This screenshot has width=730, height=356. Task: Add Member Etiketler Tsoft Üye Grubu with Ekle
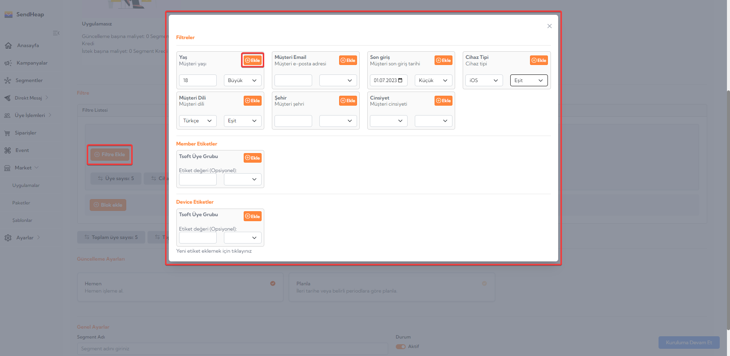[252, 158]
